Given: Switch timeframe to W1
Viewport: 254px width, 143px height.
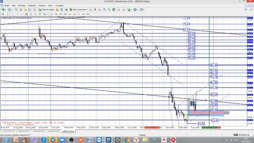Looking at the screenshot, I should [83, 14].
